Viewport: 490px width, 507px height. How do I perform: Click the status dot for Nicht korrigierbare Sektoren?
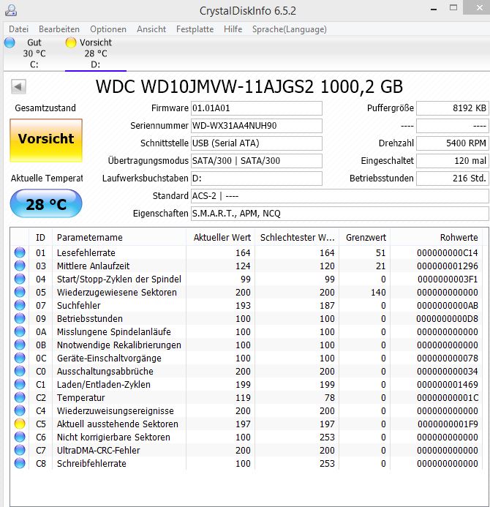(x=20, y=437)
